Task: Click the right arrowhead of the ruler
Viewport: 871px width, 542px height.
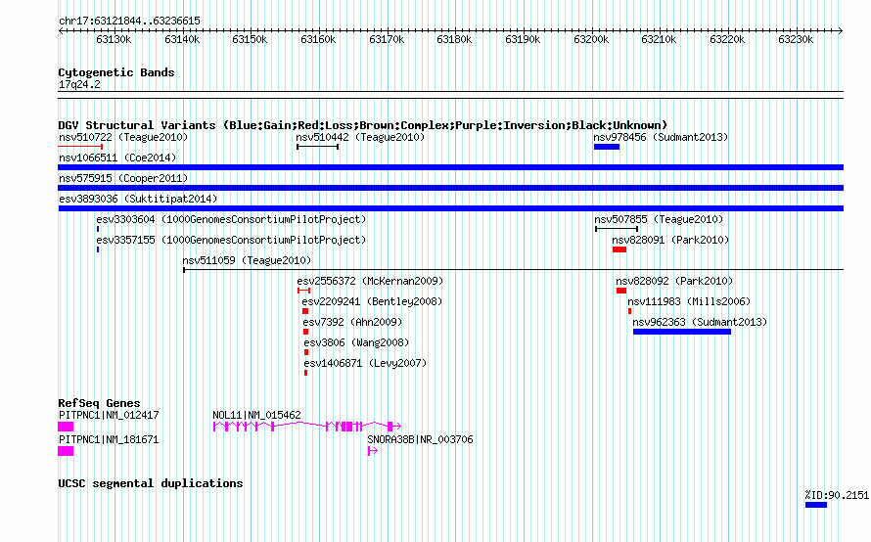Action: (841, 31)
